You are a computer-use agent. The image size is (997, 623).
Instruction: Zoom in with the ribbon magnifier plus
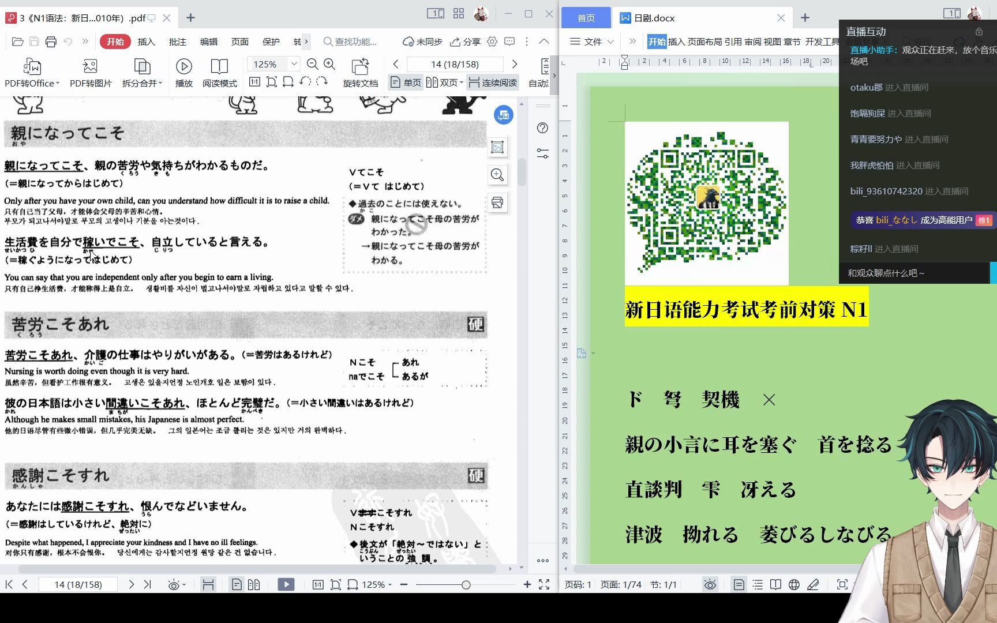(x=329, y=64)
